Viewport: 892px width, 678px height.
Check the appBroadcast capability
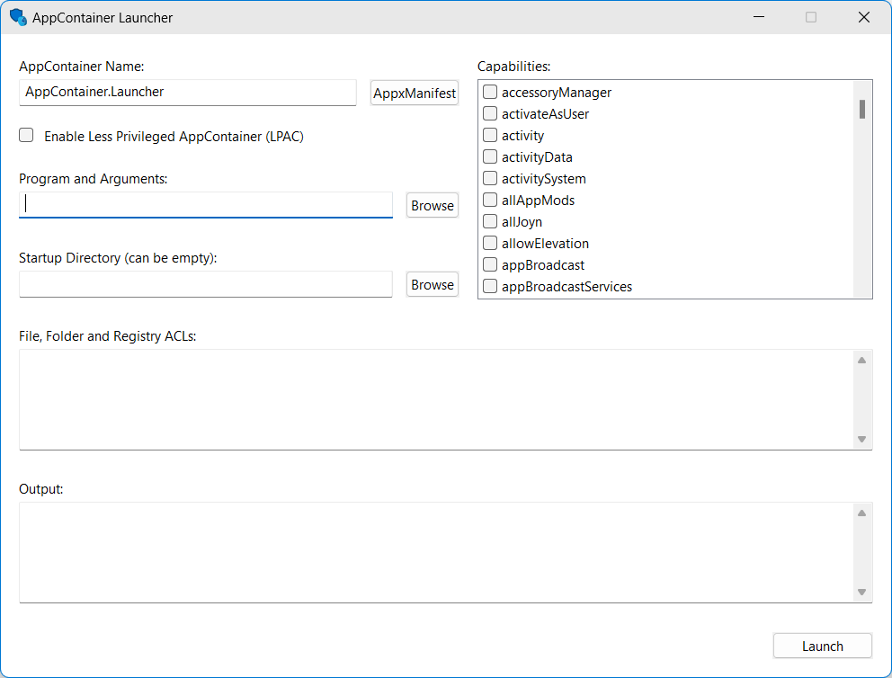coord(490,264)
